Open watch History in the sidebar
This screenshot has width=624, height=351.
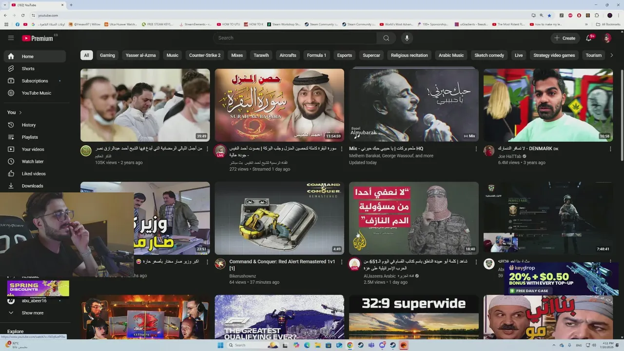click(34, 125)
